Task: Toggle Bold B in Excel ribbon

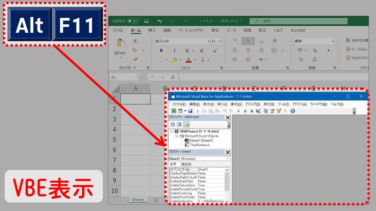Action: click(161, 51)
